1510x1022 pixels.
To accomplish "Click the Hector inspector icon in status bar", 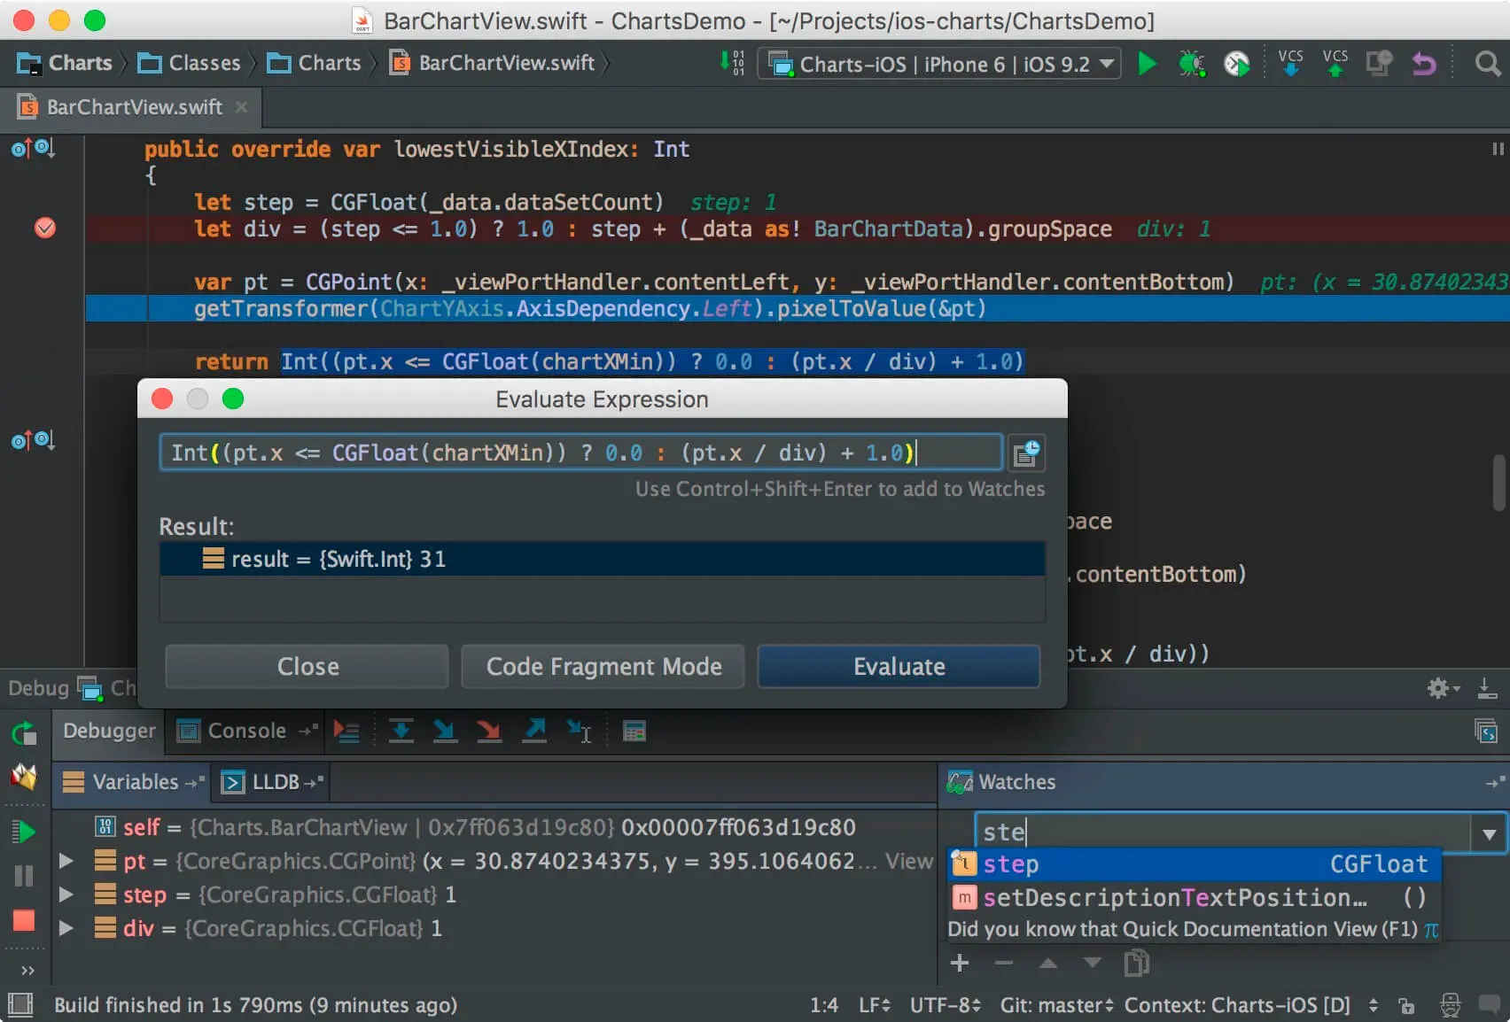I will coord(1451,1005).
